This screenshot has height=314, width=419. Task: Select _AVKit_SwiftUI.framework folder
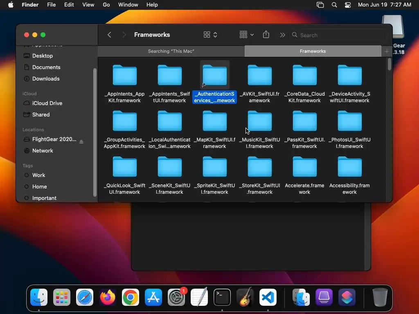coord(259,83)
